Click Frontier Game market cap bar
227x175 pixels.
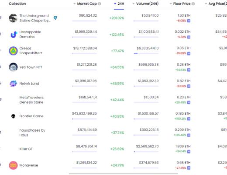(84, 119)
